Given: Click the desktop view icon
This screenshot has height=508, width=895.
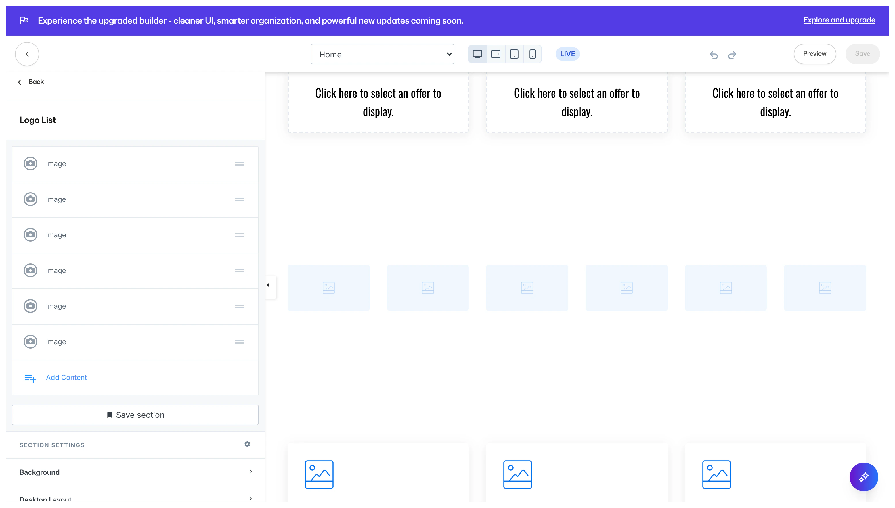Looking at the screenshot, I should (477, 54).
